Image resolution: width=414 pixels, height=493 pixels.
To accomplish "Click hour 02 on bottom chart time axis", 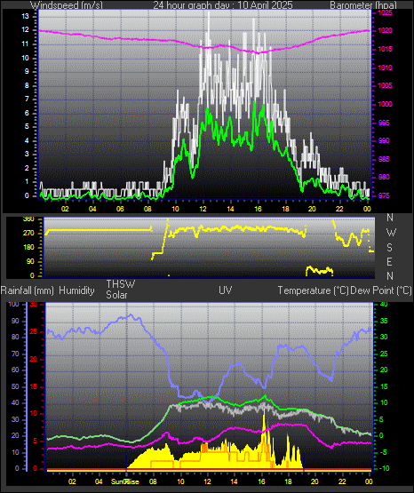I will (x=72, y=481).
